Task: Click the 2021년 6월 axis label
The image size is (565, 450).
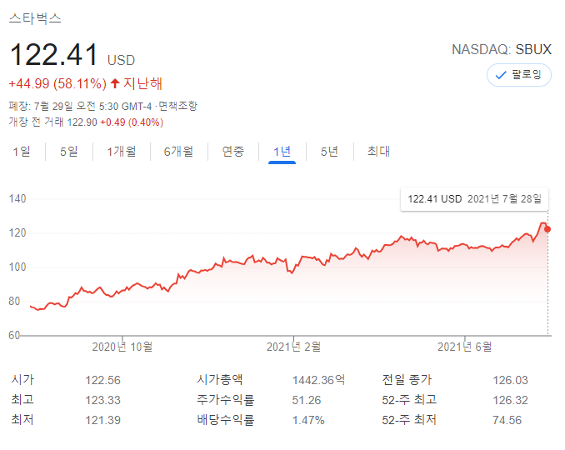Action: (464, 347)
